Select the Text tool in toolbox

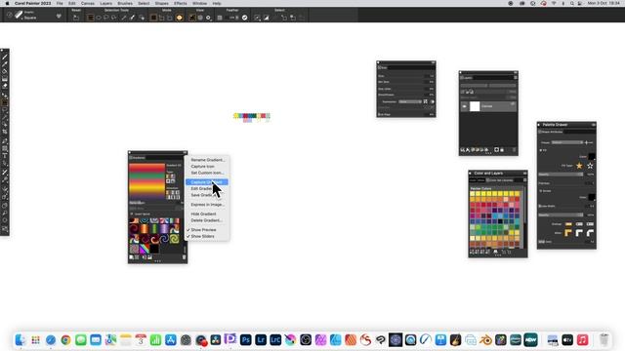(5, 156)
